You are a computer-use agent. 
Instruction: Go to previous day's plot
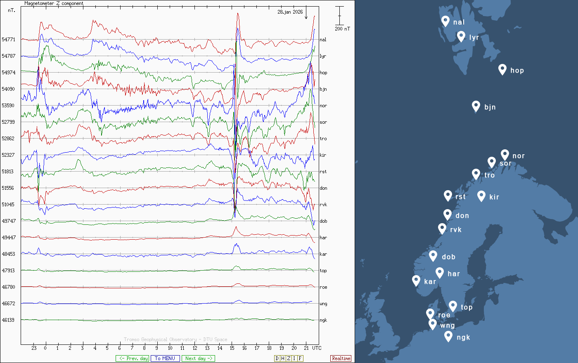(x=132, y=358)
